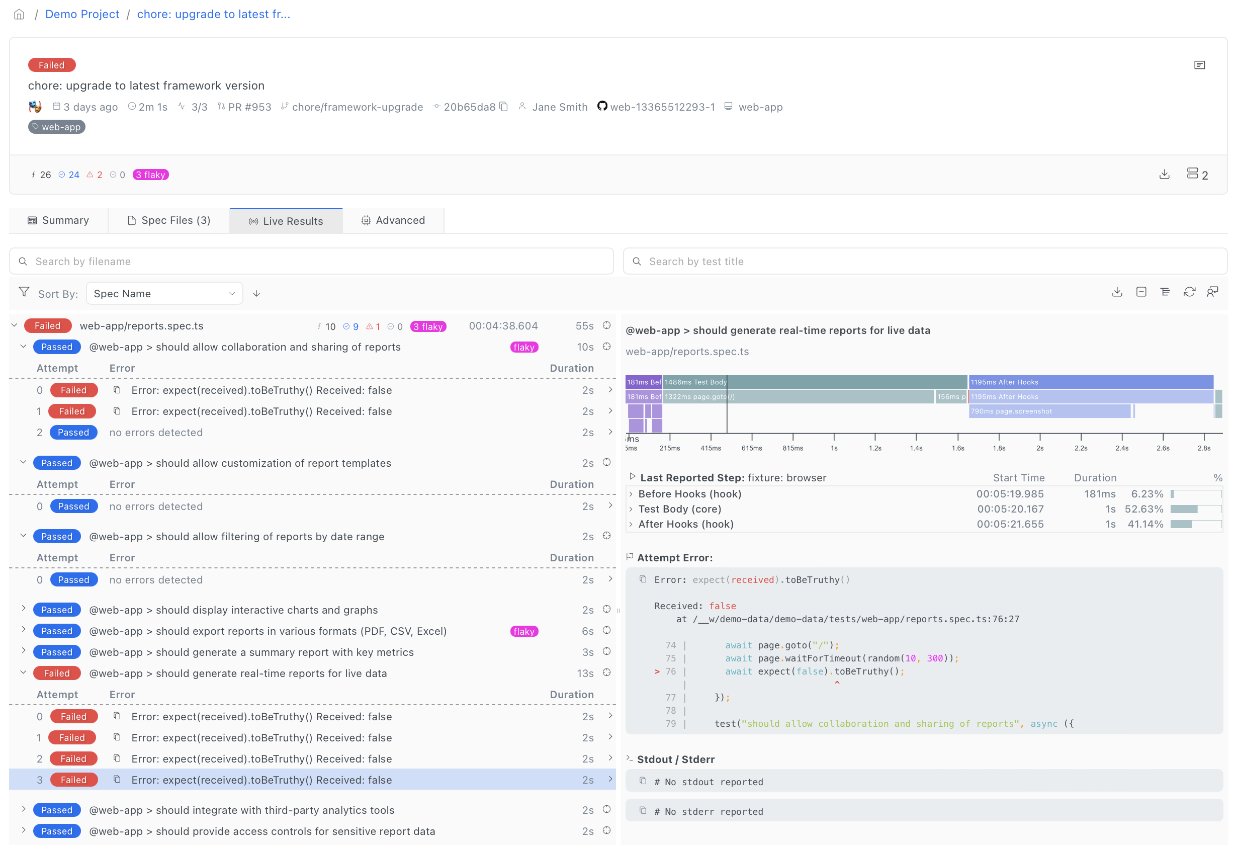Screen dimensions: 1236x845
Task: Open target icon for access controls test
Action: pyautogui.click(x=606, y=830)
